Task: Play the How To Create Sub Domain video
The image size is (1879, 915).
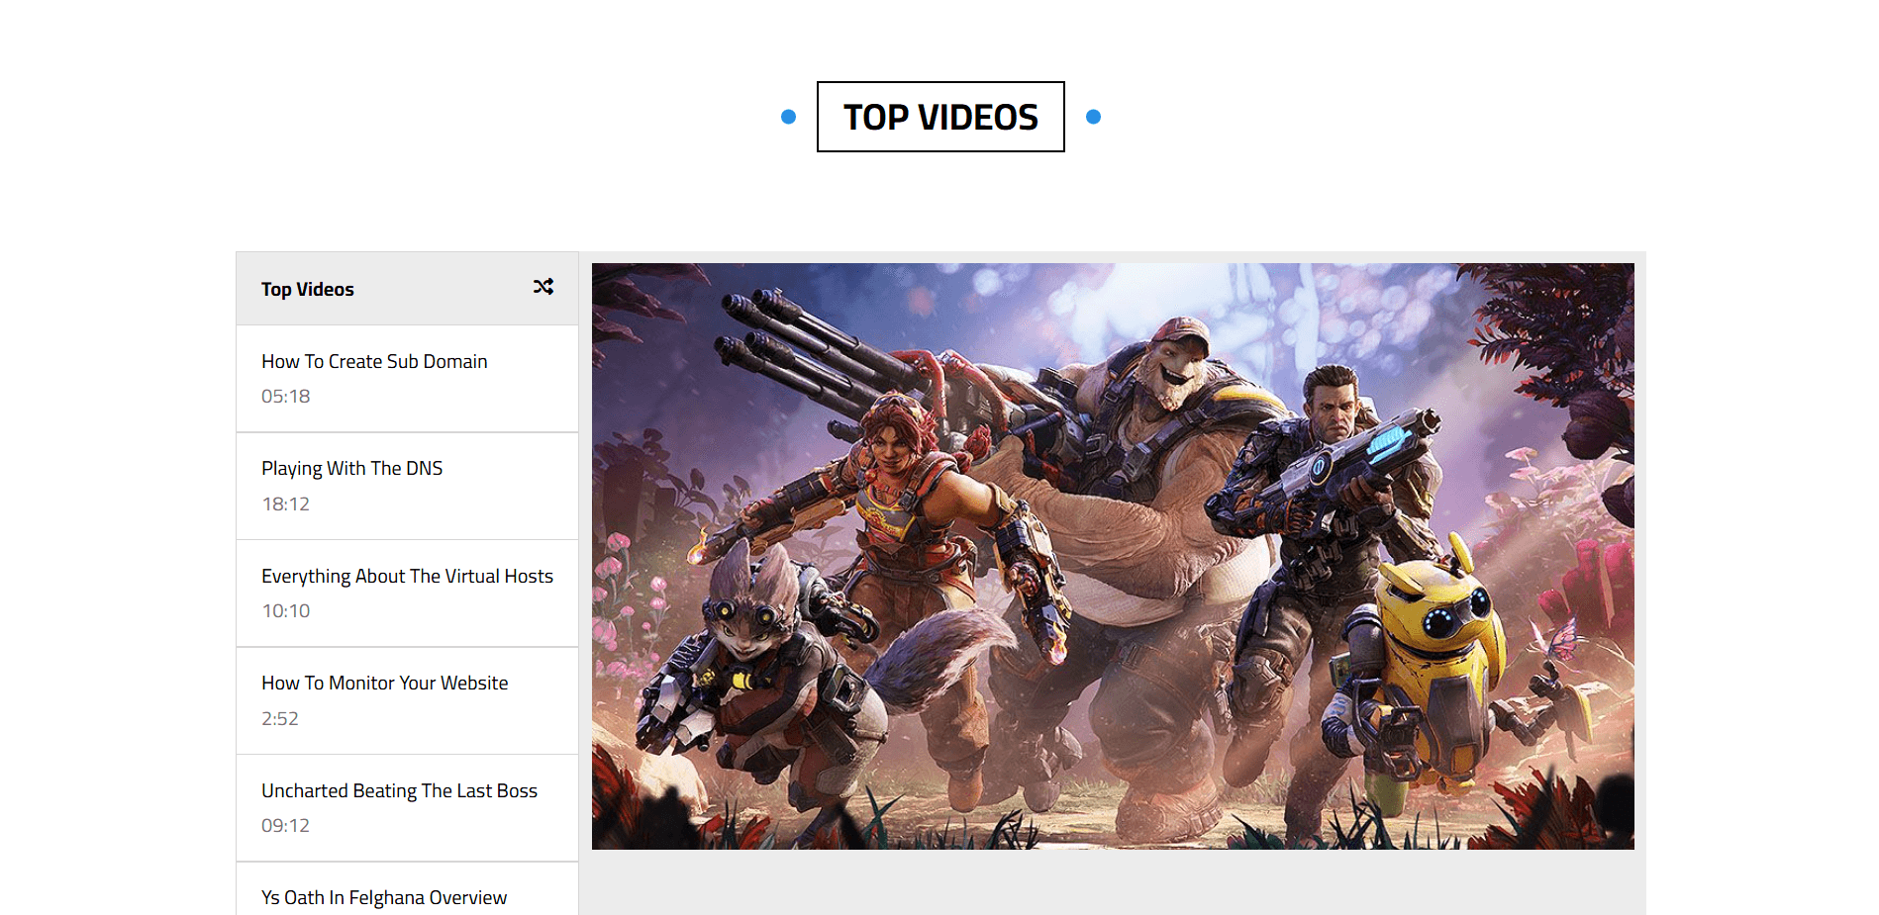Action: [x=374, y=362]
